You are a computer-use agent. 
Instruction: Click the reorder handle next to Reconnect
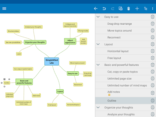(153, 37)
